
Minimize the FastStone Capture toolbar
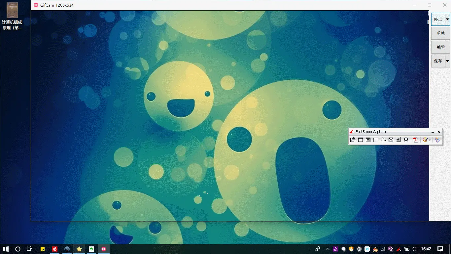(x=433, y=132)
